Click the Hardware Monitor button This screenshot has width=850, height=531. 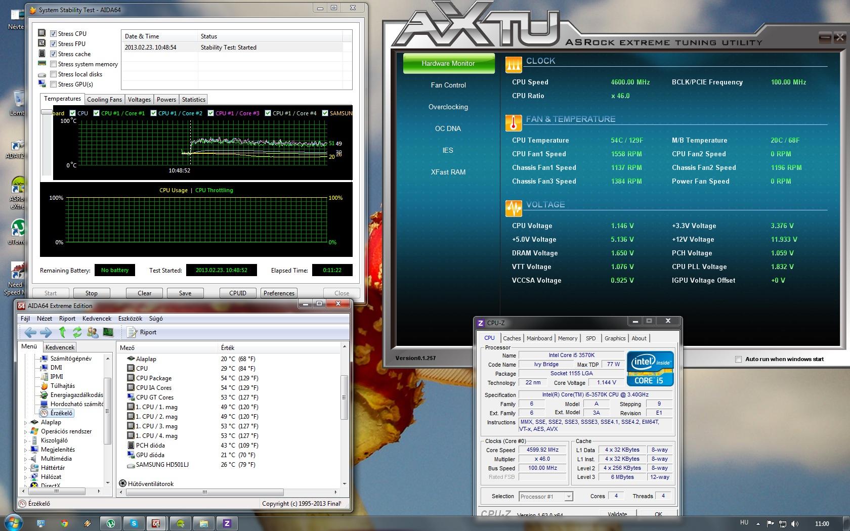[449, 63]
